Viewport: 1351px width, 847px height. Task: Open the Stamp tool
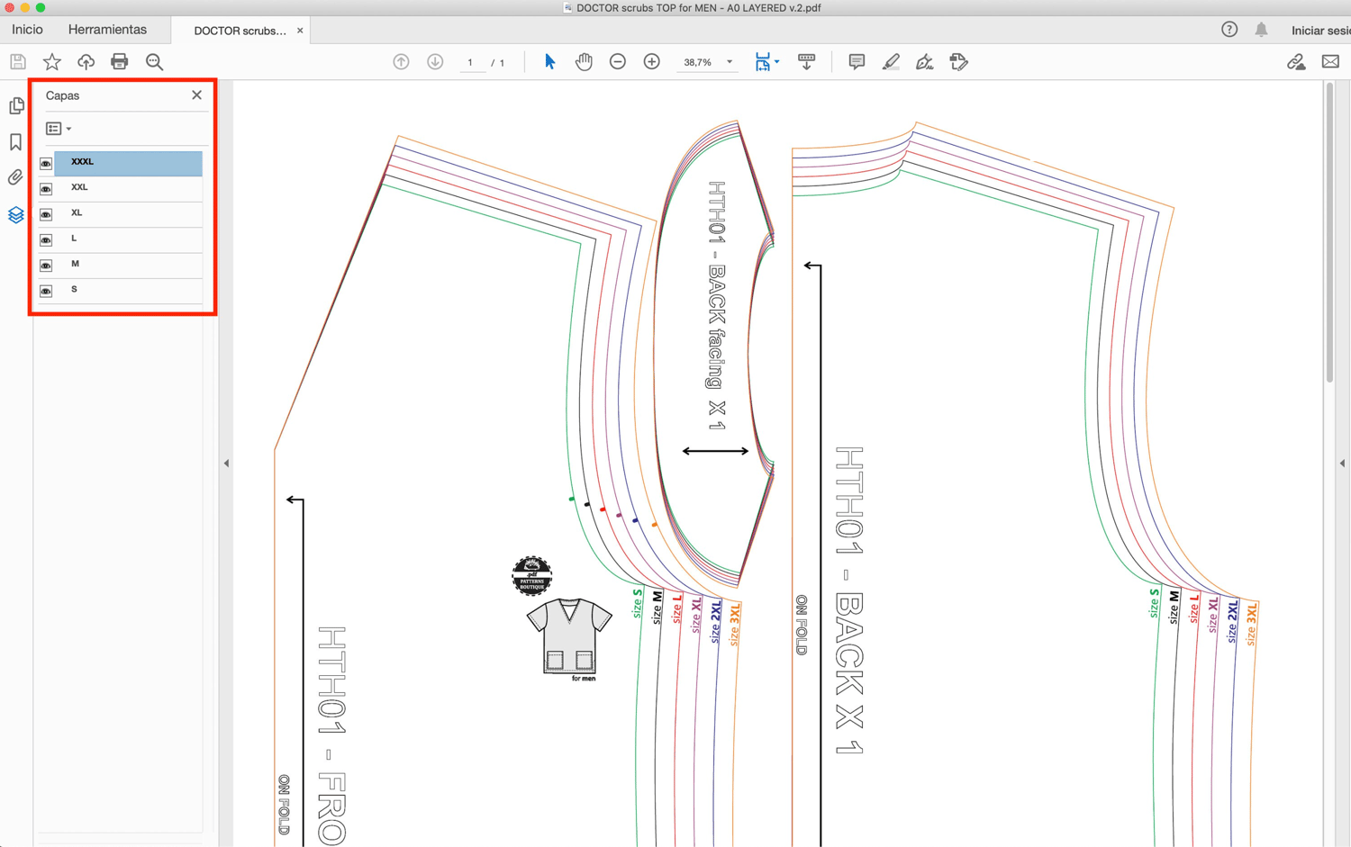coord(958,62)
